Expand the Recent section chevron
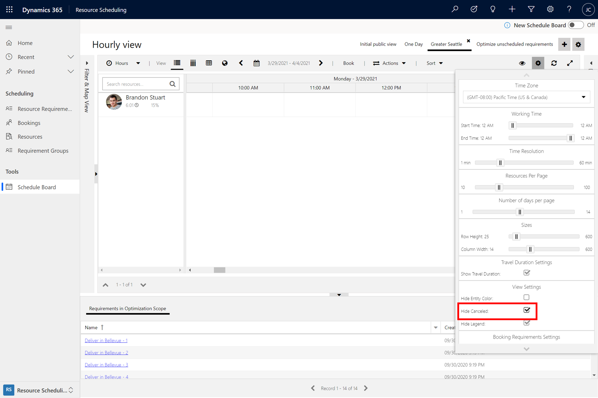The image size is (598, 398). point(71,57)
